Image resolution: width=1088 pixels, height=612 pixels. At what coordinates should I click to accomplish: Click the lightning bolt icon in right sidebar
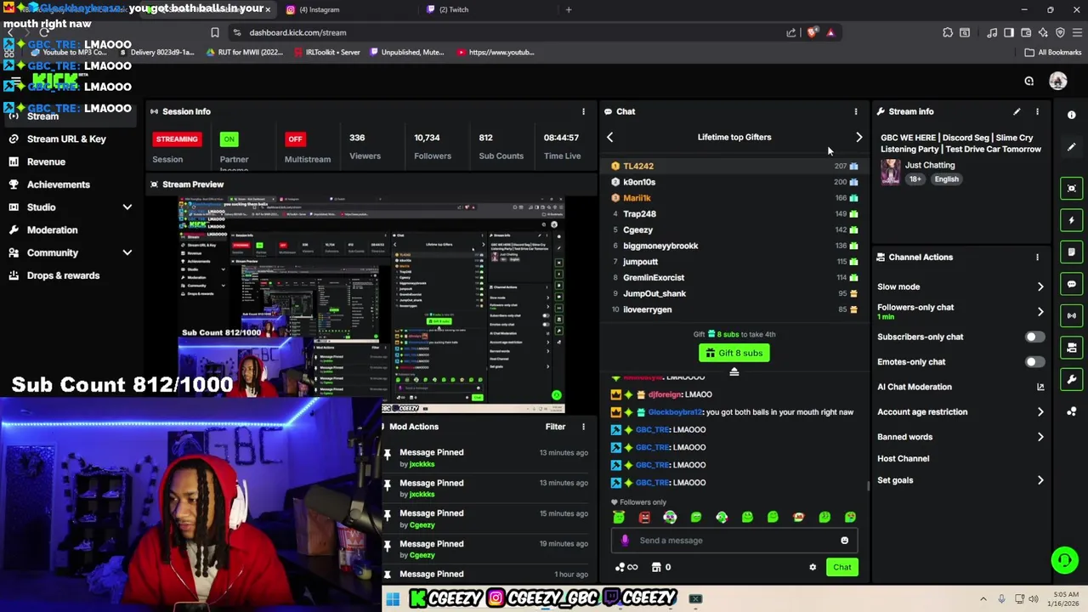[1072, 220]
